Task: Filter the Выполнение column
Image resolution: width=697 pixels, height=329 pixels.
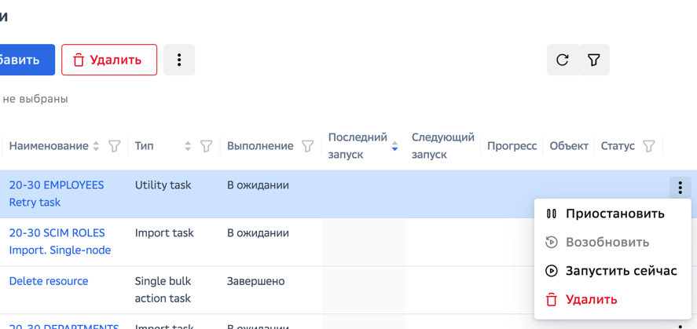Action: click(307, 146)
